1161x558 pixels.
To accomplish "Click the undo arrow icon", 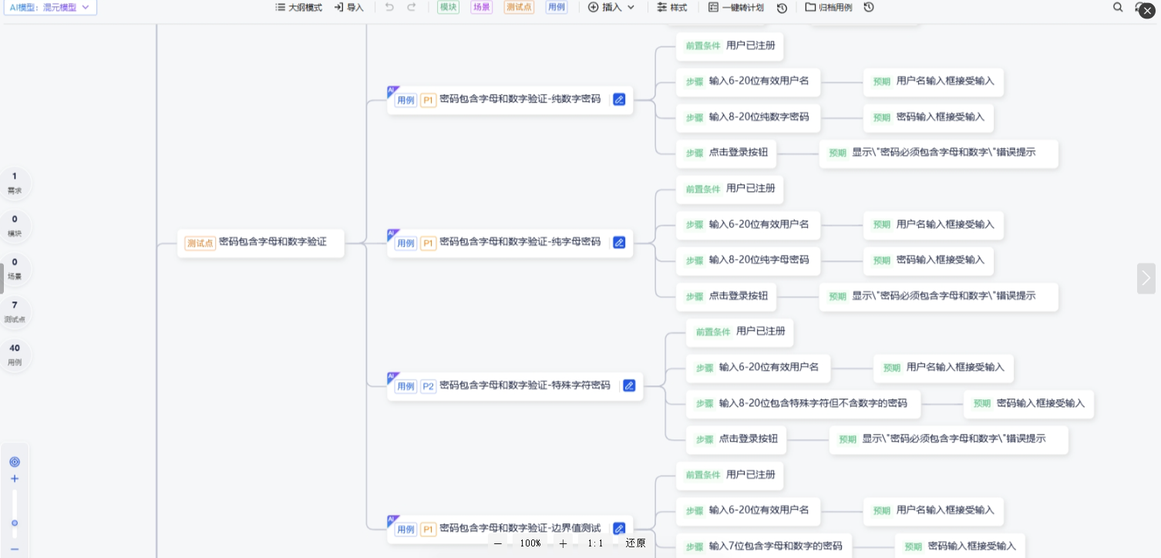I will (x=389, y=7).
